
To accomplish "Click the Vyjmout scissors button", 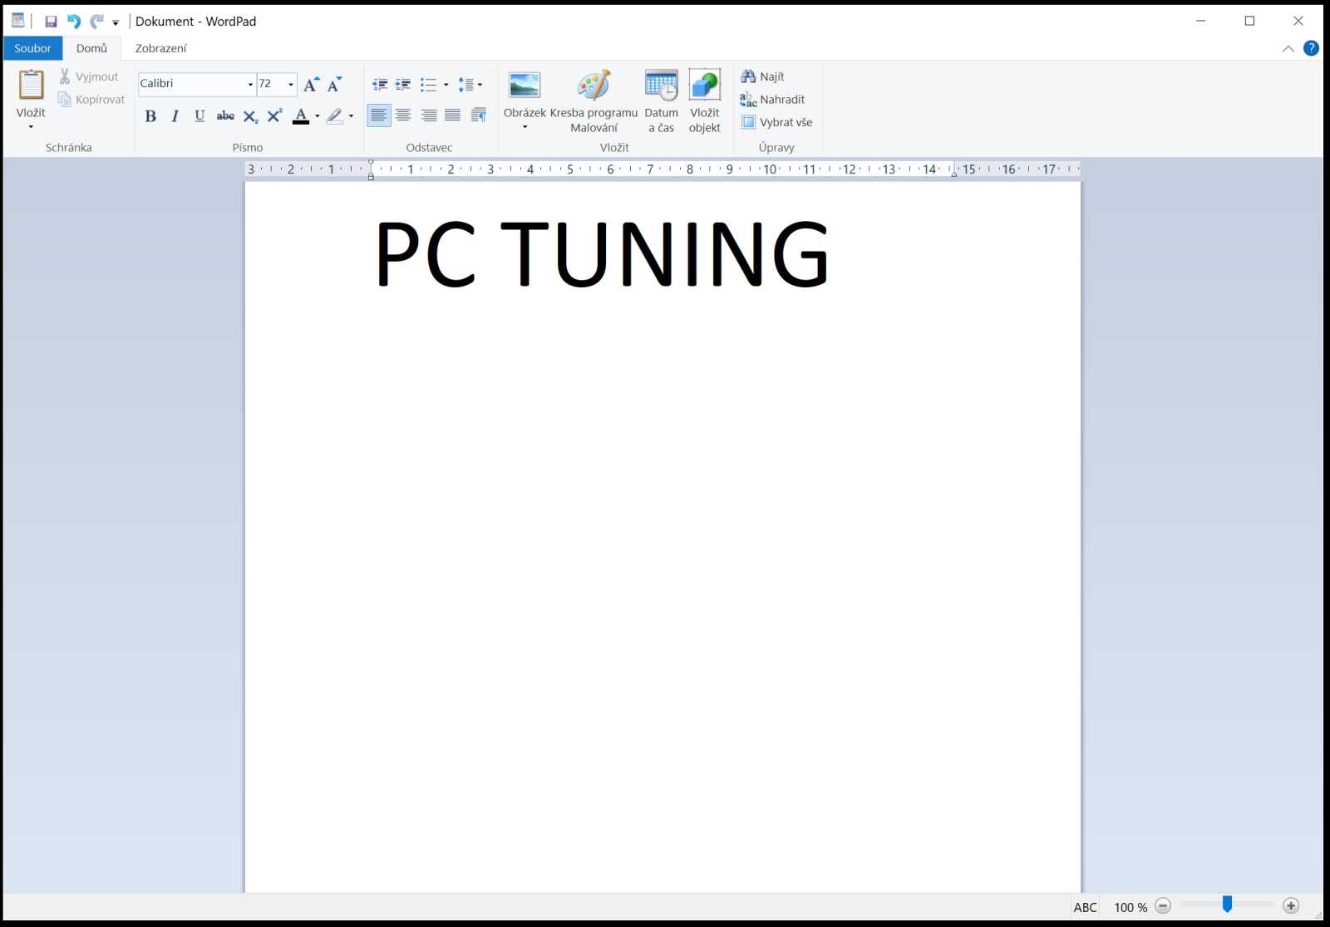I will pyautogui.click(x=88, y=76).
